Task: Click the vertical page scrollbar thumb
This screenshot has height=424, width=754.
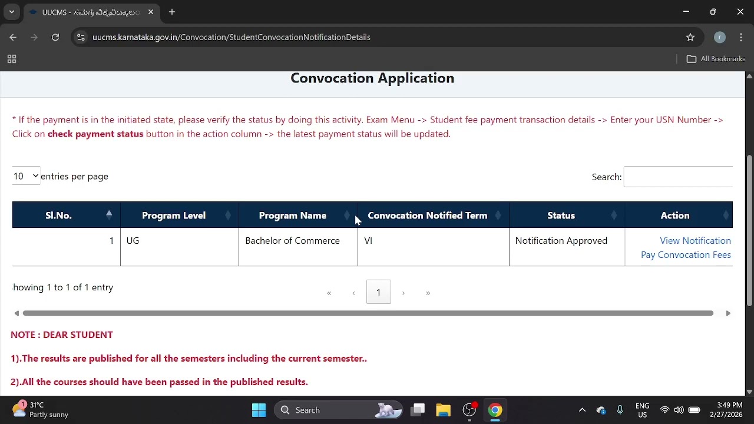Action: tap(749, 230)
